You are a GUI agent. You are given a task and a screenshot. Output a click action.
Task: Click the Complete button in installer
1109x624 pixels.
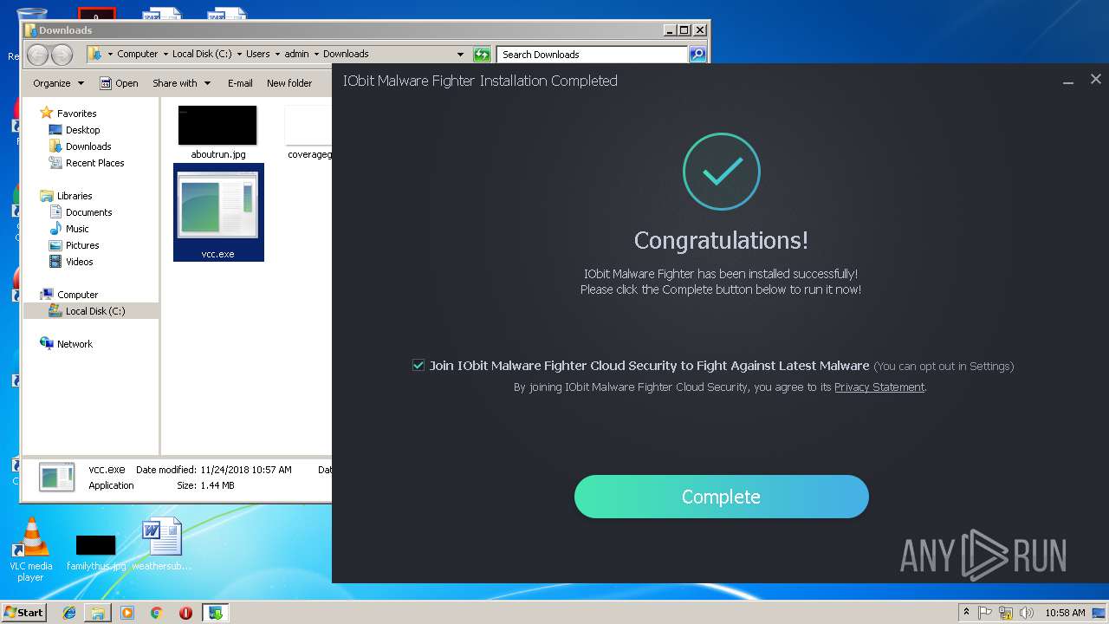point(721,497)
